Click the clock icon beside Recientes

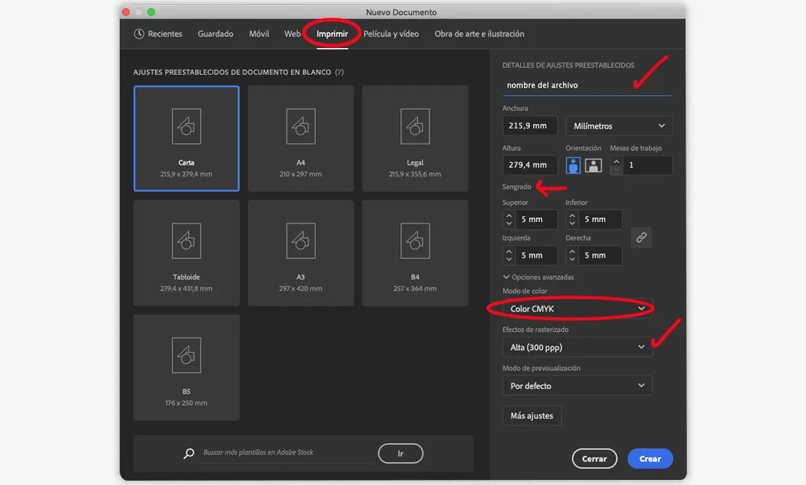[139, 34]
